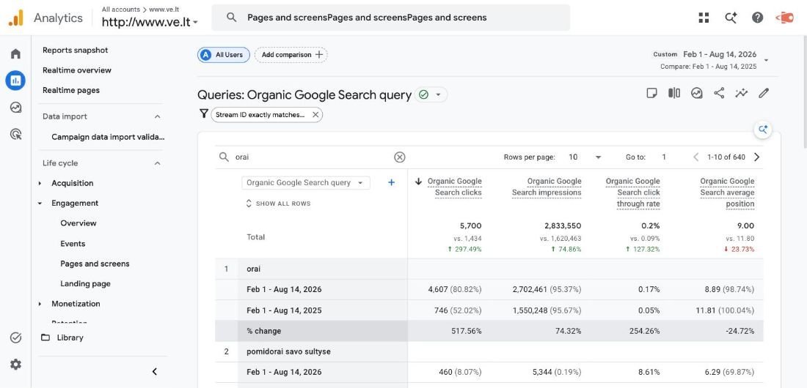Screen dimensions: 807x388
Task: Open the account avatar in header
Action: pyautogui.click(x=784, y=18)
